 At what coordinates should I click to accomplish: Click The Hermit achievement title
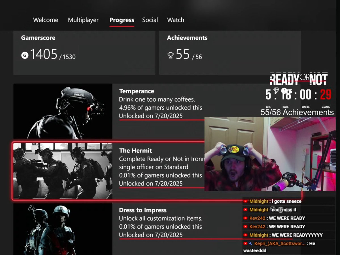[135, 151]
